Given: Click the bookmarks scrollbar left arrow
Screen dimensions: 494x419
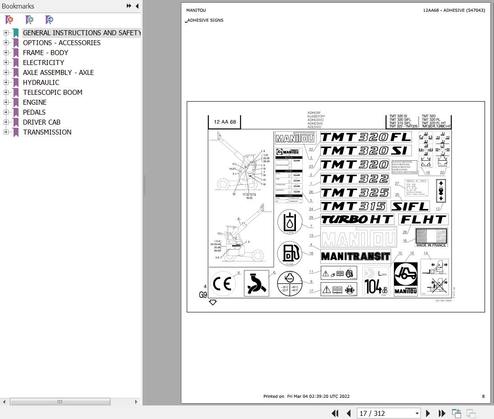Looking at the screenshot, I should click(4, 402).
